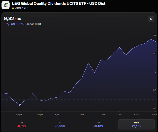Click the German flag icon next to Xetra
The width and height of the screenshot is (158, 132).
click(x=13, y=8)
